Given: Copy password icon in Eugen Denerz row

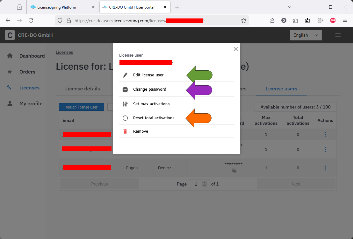Looking at the screenshot, I should click(x=234, y=171).
